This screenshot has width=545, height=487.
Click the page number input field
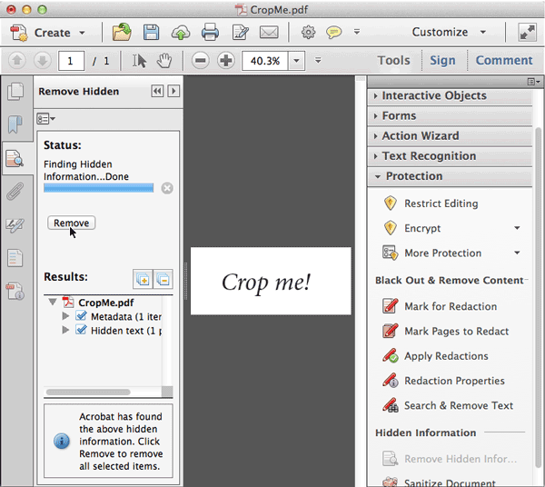[x=71, y=61]
